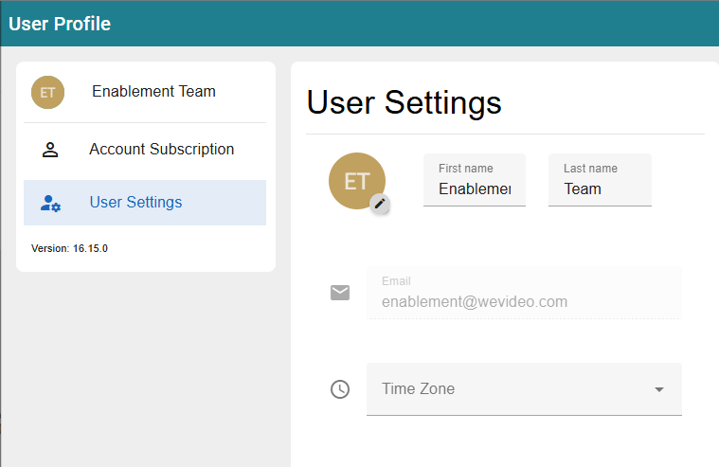Click the envelope icon next to Email
The height and width of the screenshot is (467, 719).
[340, 293]
